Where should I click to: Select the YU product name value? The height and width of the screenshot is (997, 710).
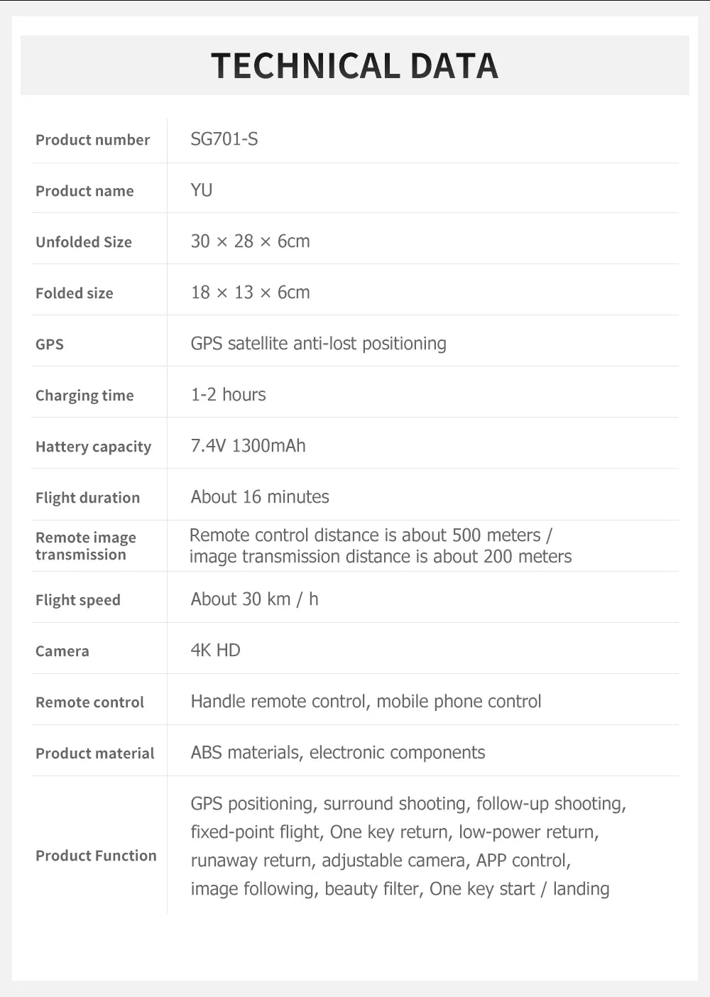click(202, 190)
